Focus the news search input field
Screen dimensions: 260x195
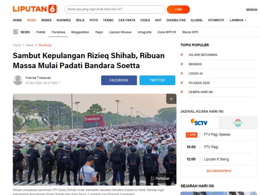coord(115,10)
